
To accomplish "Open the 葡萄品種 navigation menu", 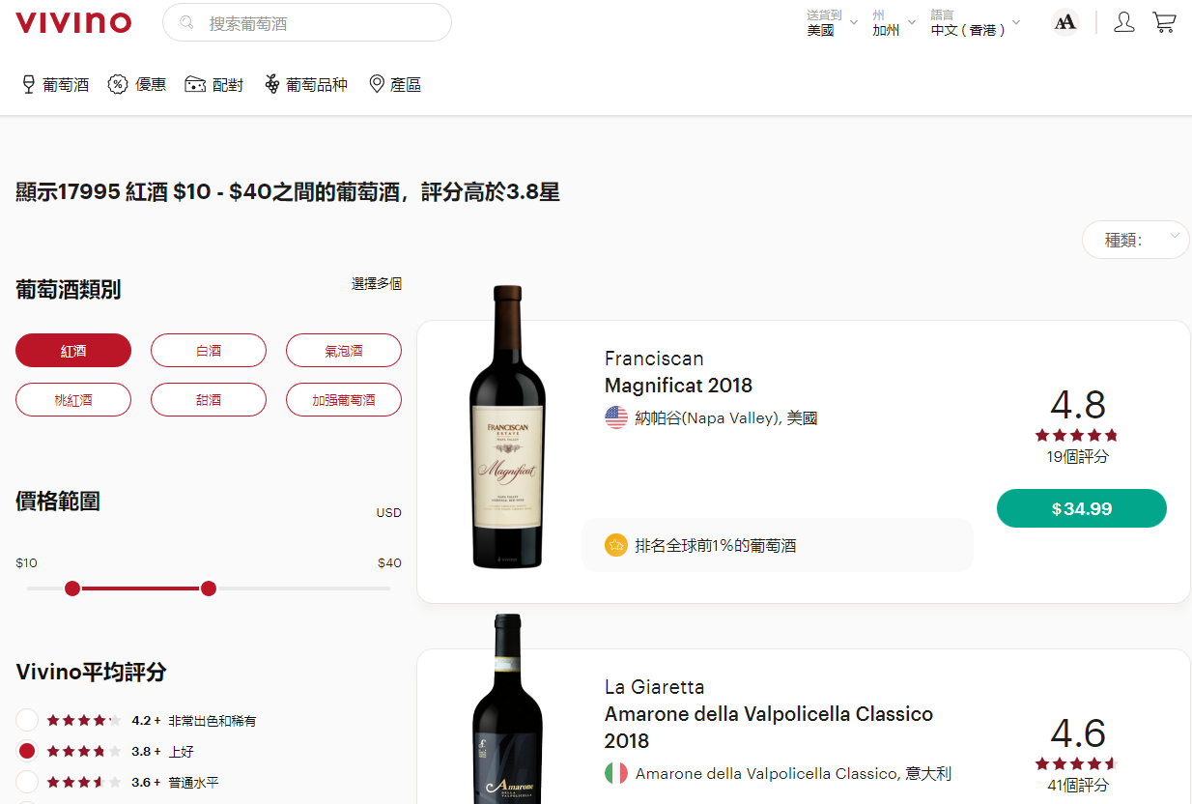I will click(306, 85).
